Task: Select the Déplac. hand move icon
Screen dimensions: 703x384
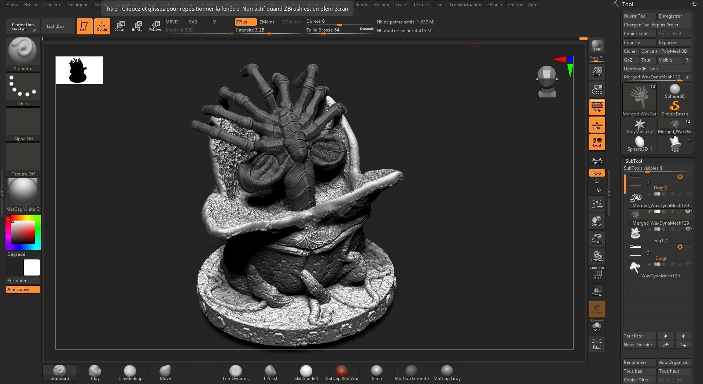Action: [597, 221]
